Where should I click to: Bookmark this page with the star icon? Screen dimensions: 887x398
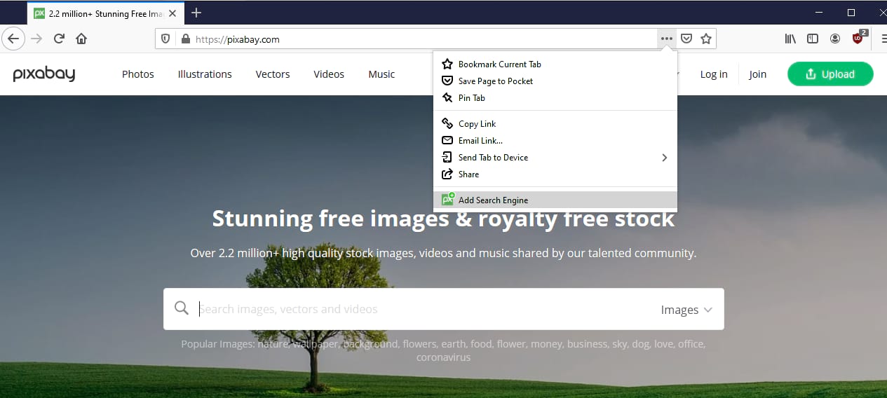706,39
